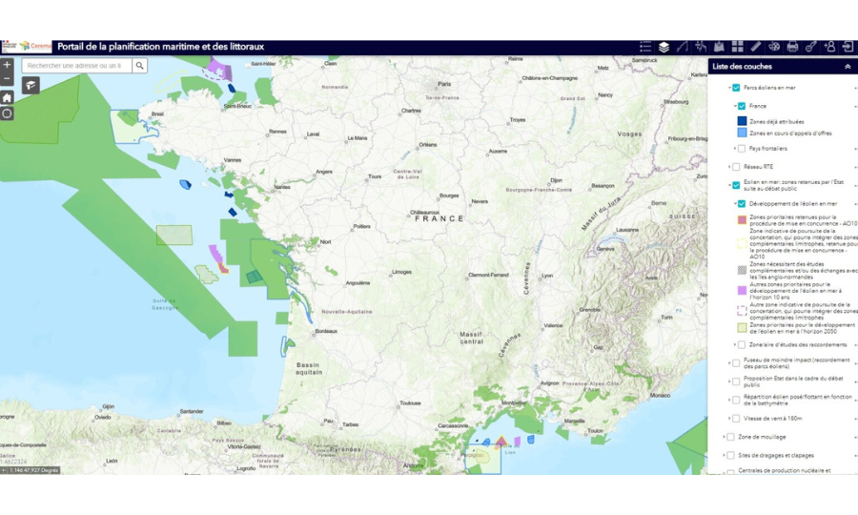858x515 pixels.
Task: Zoom in on the map
Action: click(7, 66)
